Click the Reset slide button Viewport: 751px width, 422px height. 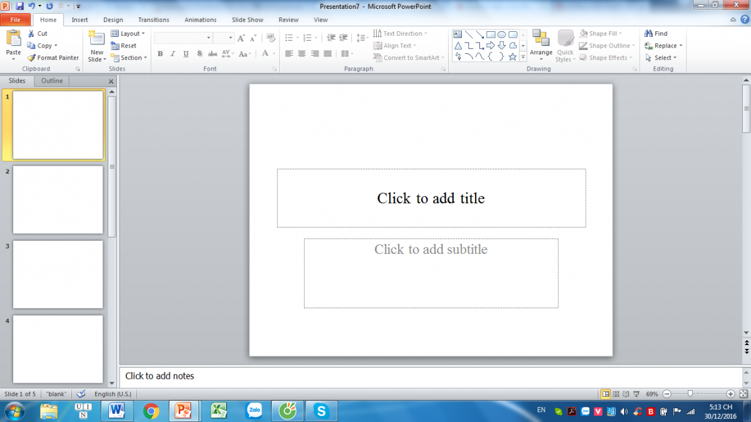point(124,46)
